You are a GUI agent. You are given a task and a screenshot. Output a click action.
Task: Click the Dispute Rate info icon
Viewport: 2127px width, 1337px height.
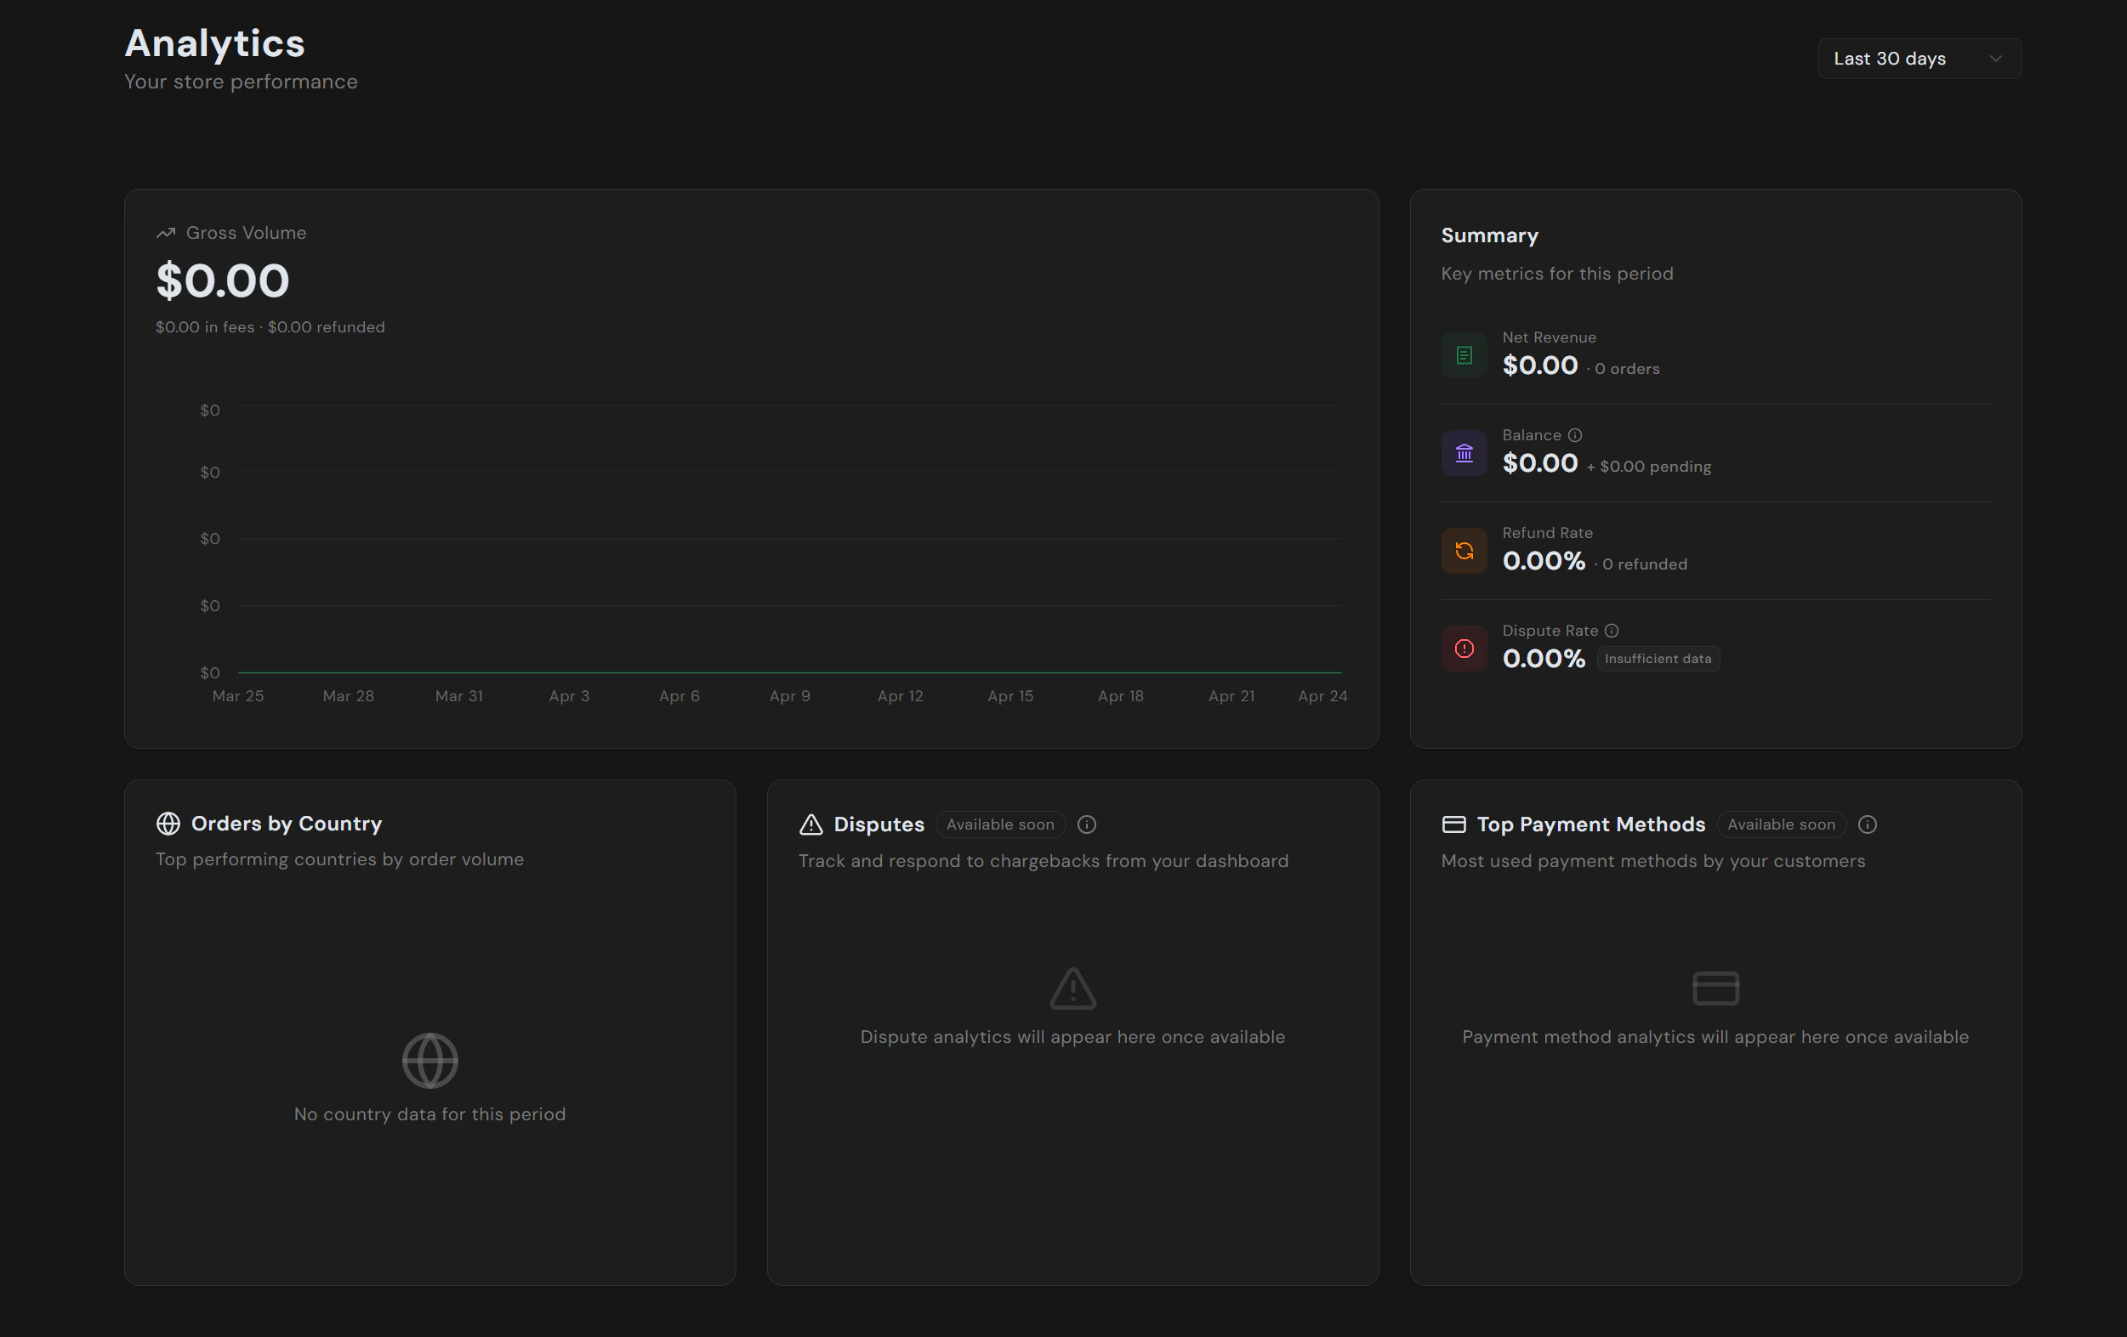(1612, 630)
